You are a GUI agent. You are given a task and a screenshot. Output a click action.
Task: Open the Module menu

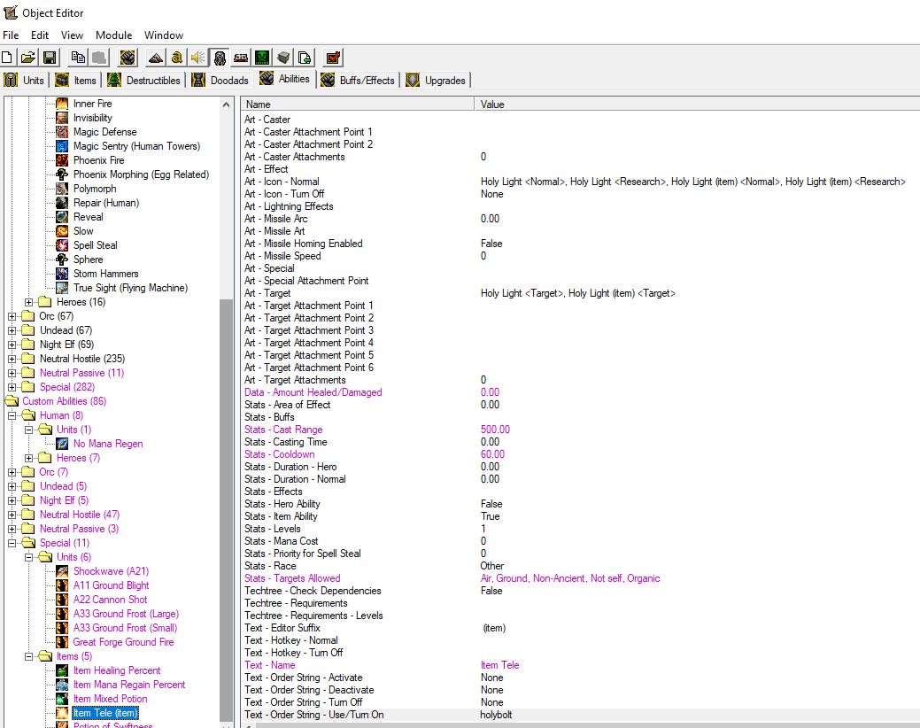click(114, 35)
